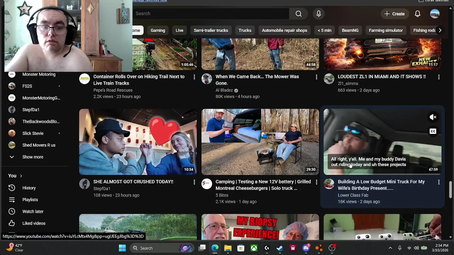Open Microsoft Edge from taskbar
Screen dimensions: 454x255
click(215, 248)
